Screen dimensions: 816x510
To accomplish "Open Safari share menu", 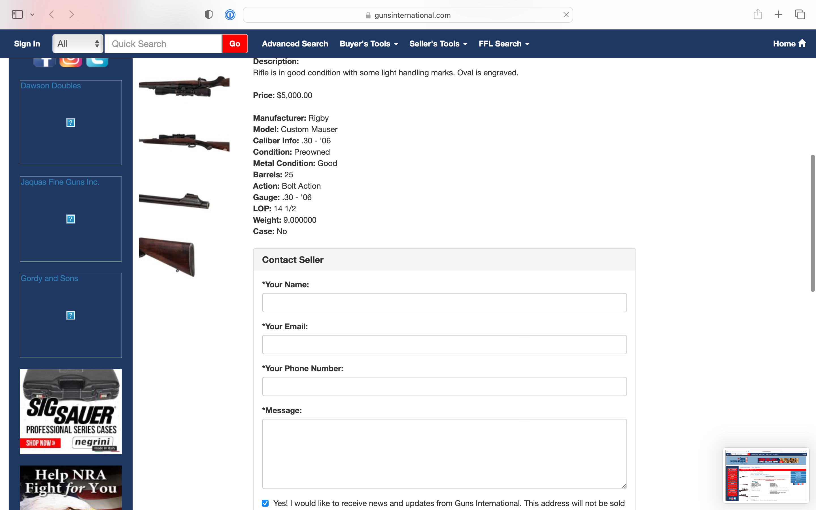I will tap(758, 14).
